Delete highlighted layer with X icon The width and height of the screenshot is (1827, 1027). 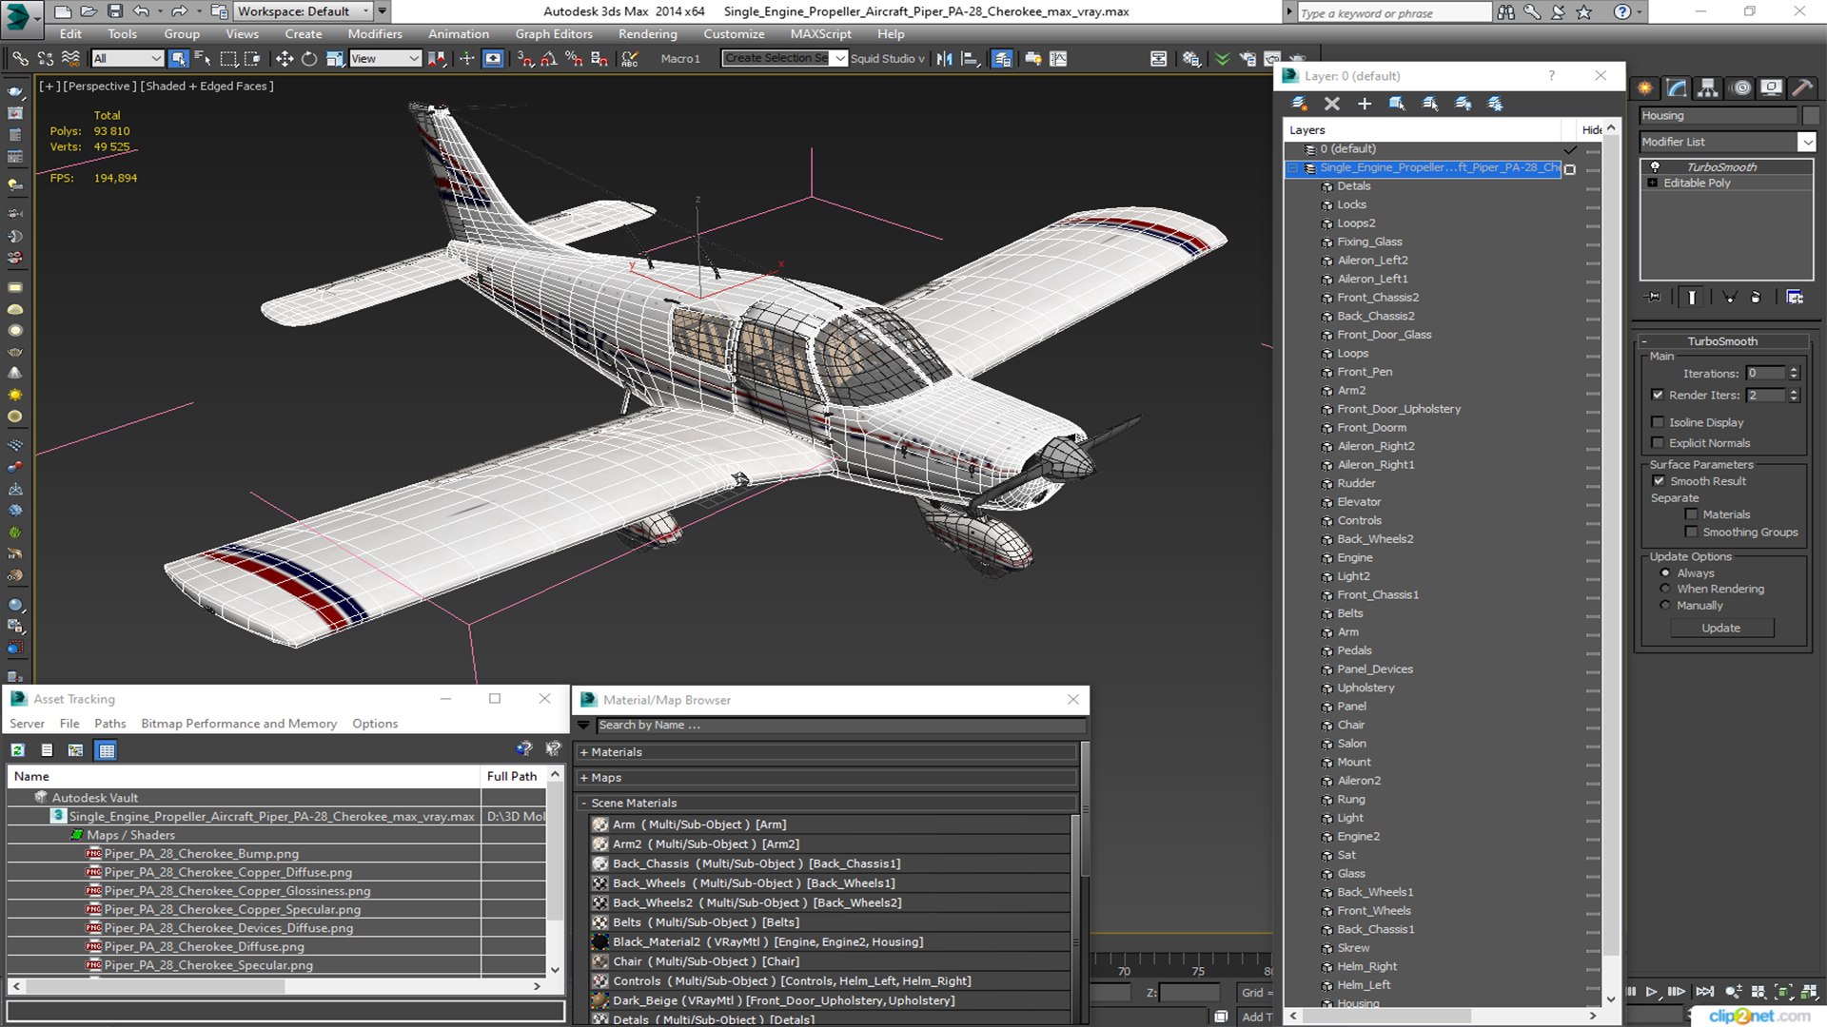coord(1331,104)
